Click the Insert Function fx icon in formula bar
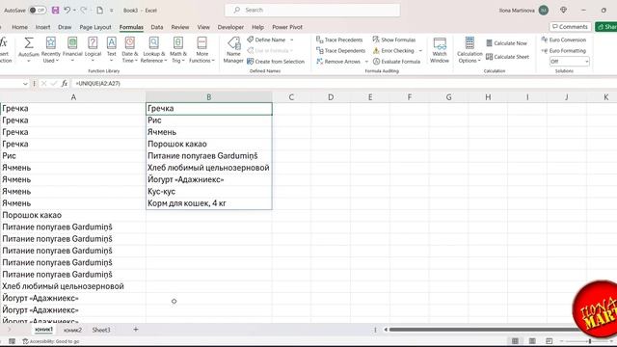 pyautogui.click(x=65, y=84)
